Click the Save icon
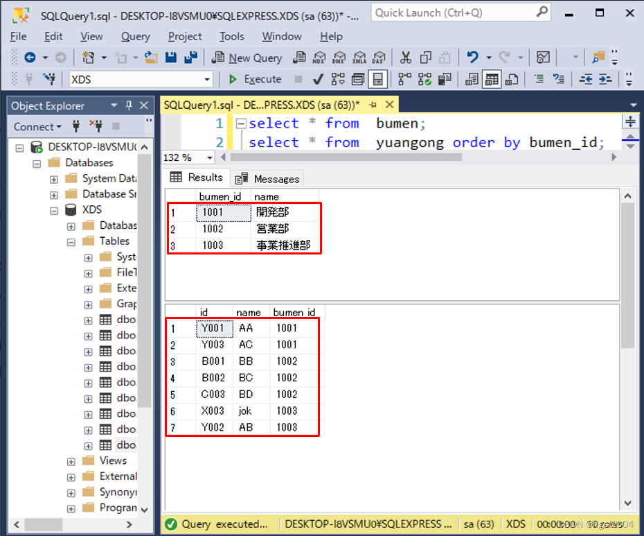The height and width of the screenshot is (536, 644). 171,57
